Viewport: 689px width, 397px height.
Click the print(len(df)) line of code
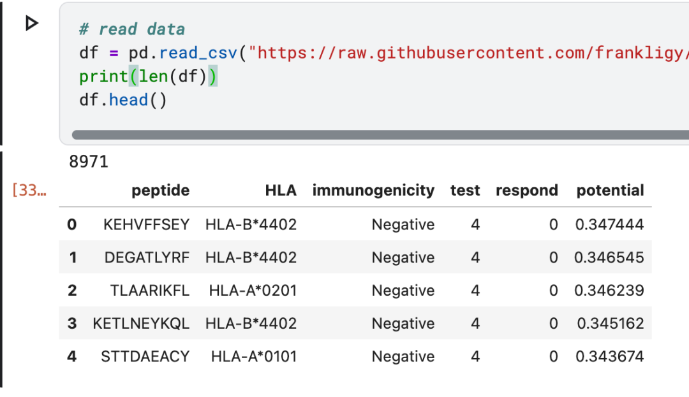coord(148,77)
